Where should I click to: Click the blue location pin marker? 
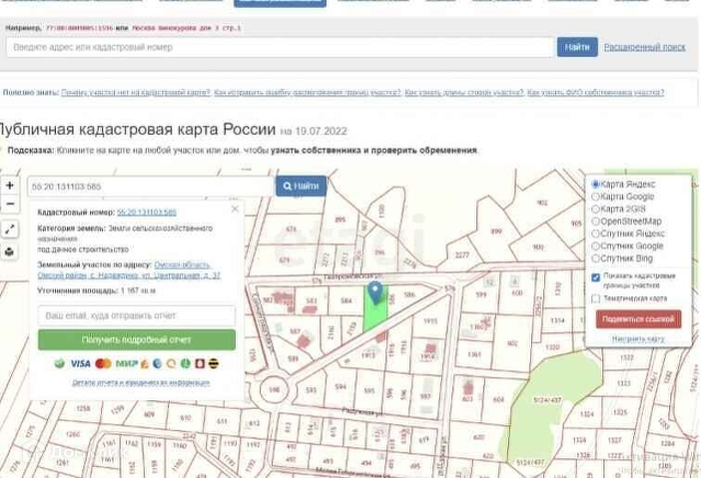click(x=375, y=293)
